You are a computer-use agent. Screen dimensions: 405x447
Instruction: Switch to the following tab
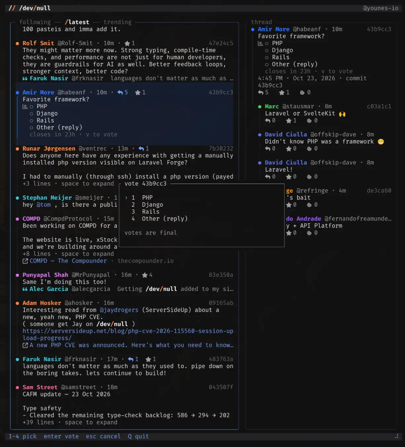[x=35, y=22]
